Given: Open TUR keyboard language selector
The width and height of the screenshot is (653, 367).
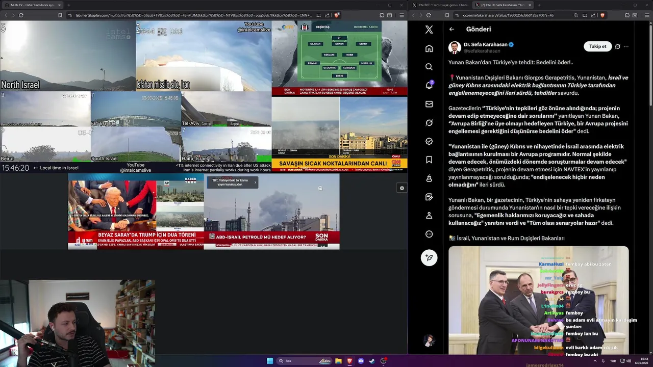Looking at the screenshot, I should pyautogui.click(x=613, y=361).
